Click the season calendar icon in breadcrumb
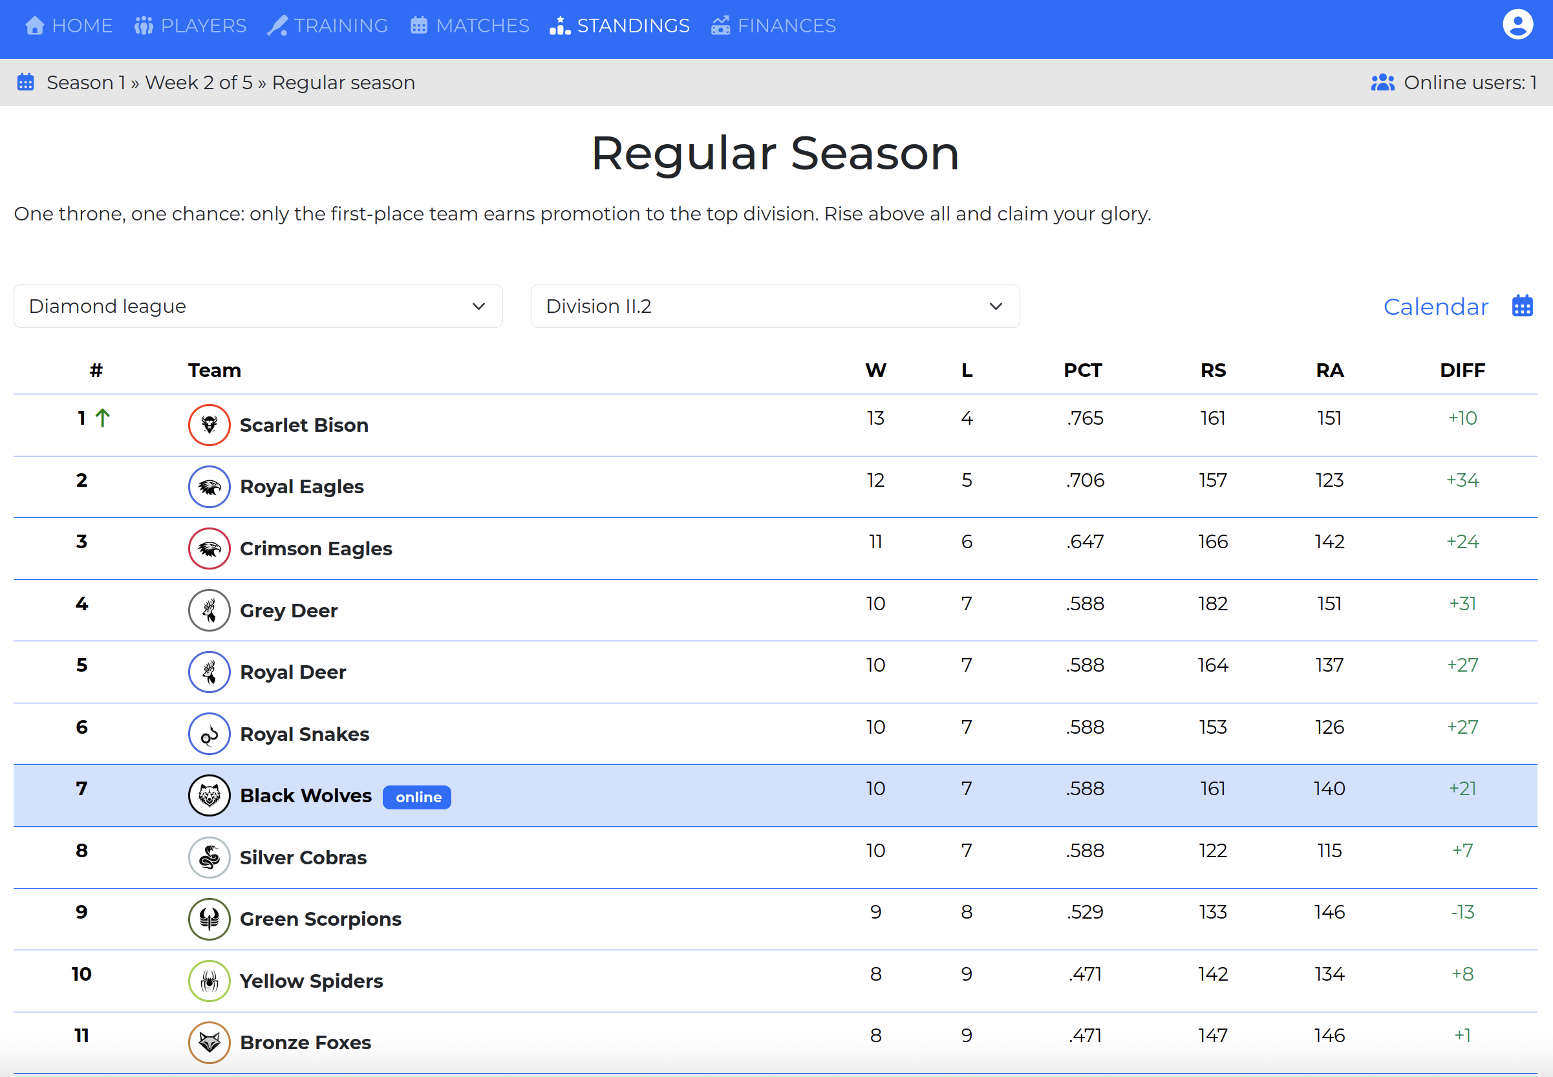 click(26, 82)
